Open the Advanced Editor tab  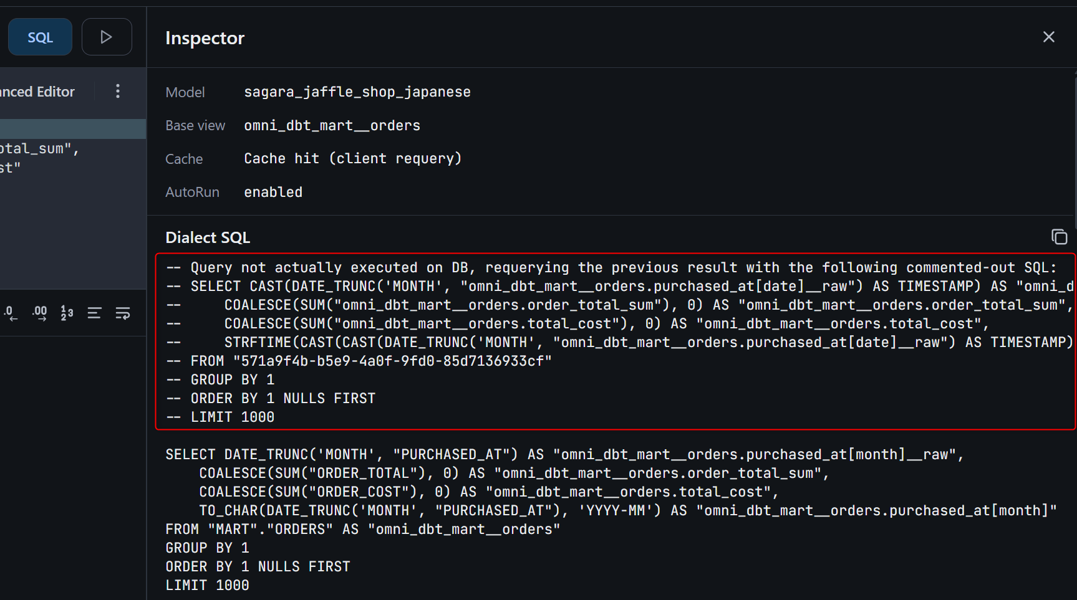coord(38,92)
